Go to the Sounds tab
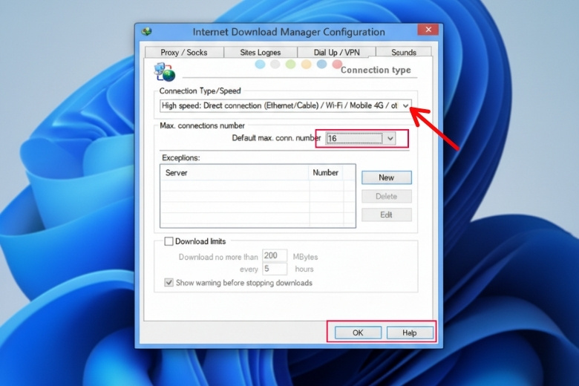Screen dimensions: 579x386 (x=404, y=53)
